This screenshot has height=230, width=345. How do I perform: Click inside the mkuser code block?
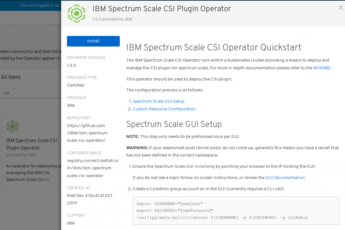tap(236, 211)
